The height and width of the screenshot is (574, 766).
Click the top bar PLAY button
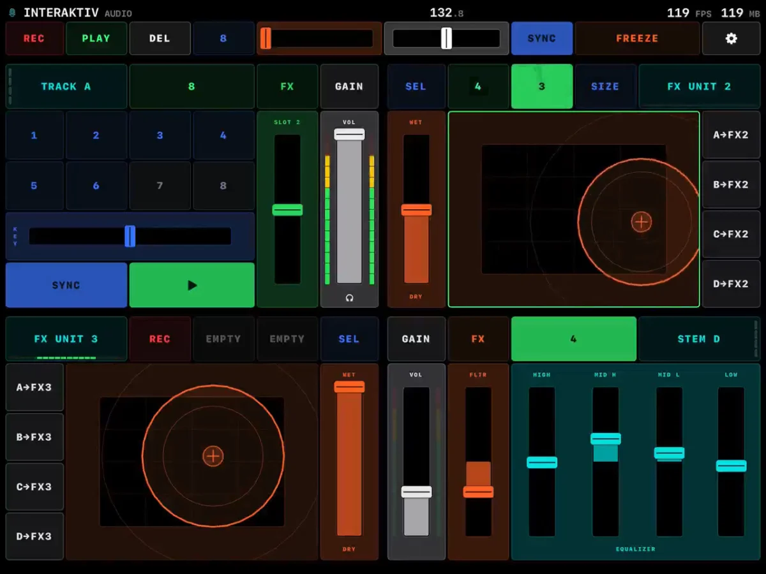coord(96,38)
